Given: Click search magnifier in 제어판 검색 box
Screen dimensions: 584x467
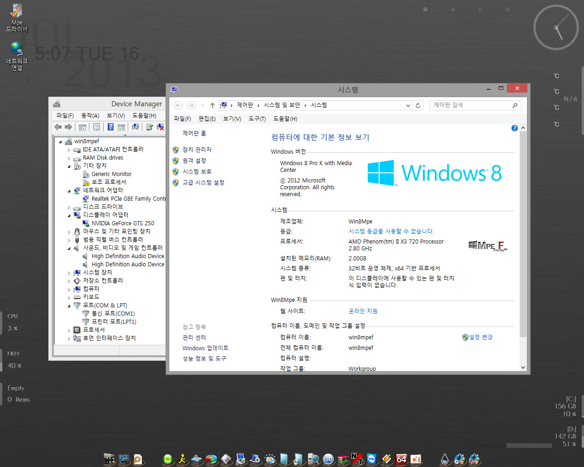Looking at the screenshot, I should (515, 105).
